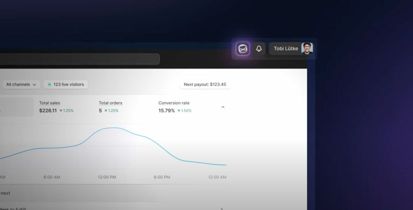Click the 6:00 PM axis label

tap(162, 177)
